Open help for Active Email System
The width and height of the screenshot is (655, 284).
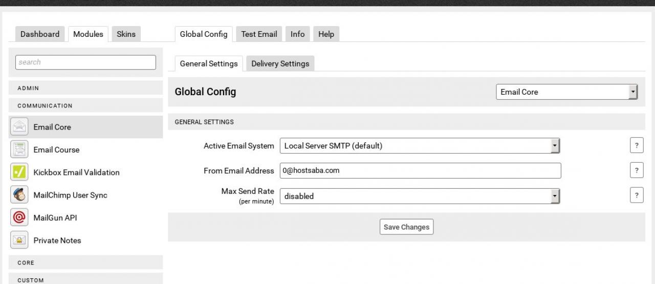(636, 146)
